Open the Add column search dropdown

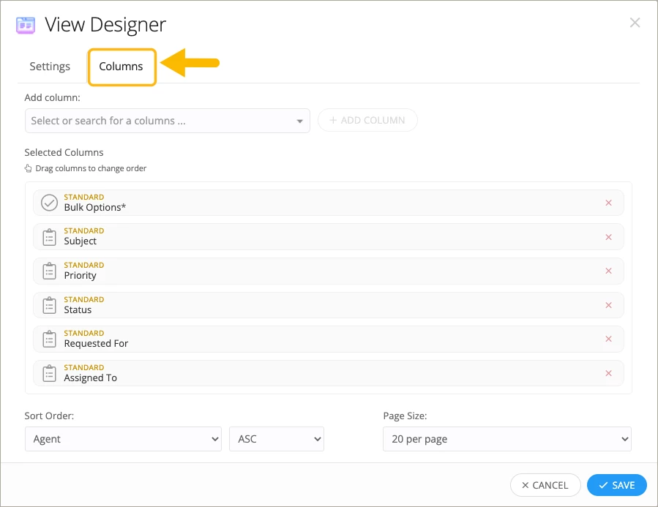[x=167, y=121]
